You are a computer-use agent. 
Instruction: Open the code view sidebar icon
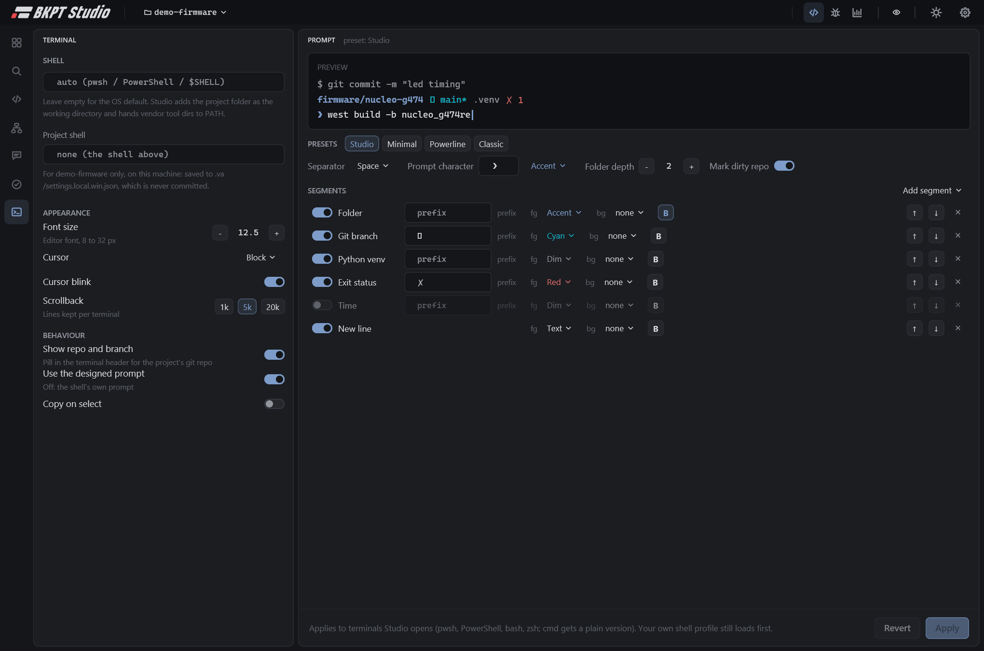16,99
